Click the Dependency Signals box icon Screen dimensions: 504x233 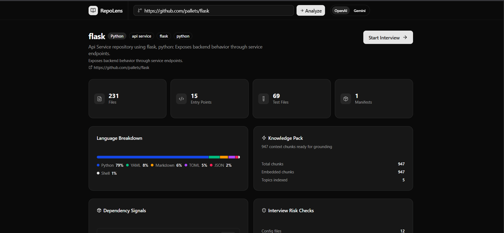(99, 210)
